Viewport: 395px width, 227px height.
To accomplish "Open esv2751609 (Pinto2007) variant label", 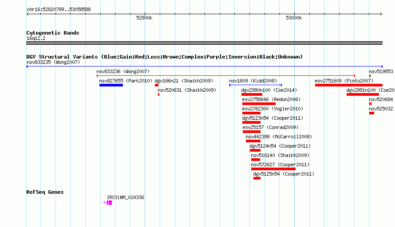I will [x=344, y=81].
